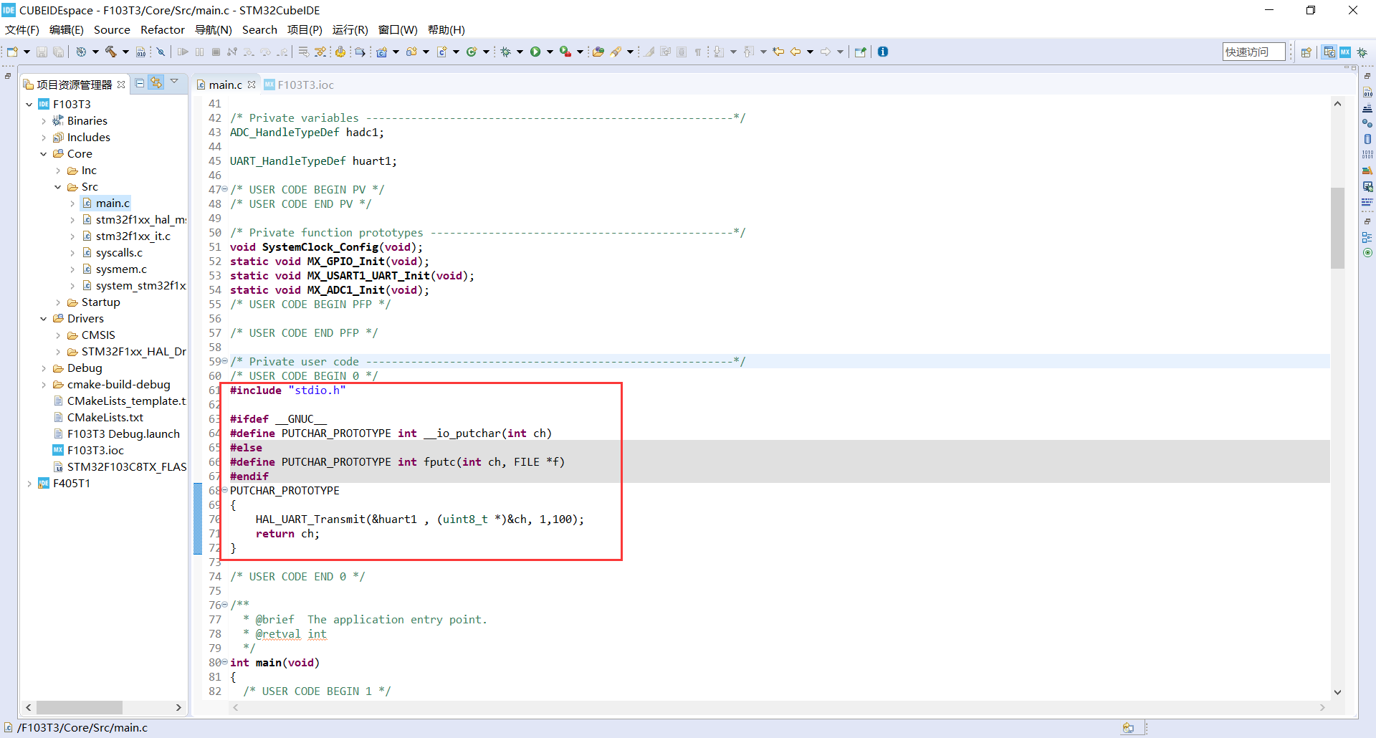The width and height of the screenshot is (1376, 738).
Task: Open the Source menu
Action: (112, 29)
